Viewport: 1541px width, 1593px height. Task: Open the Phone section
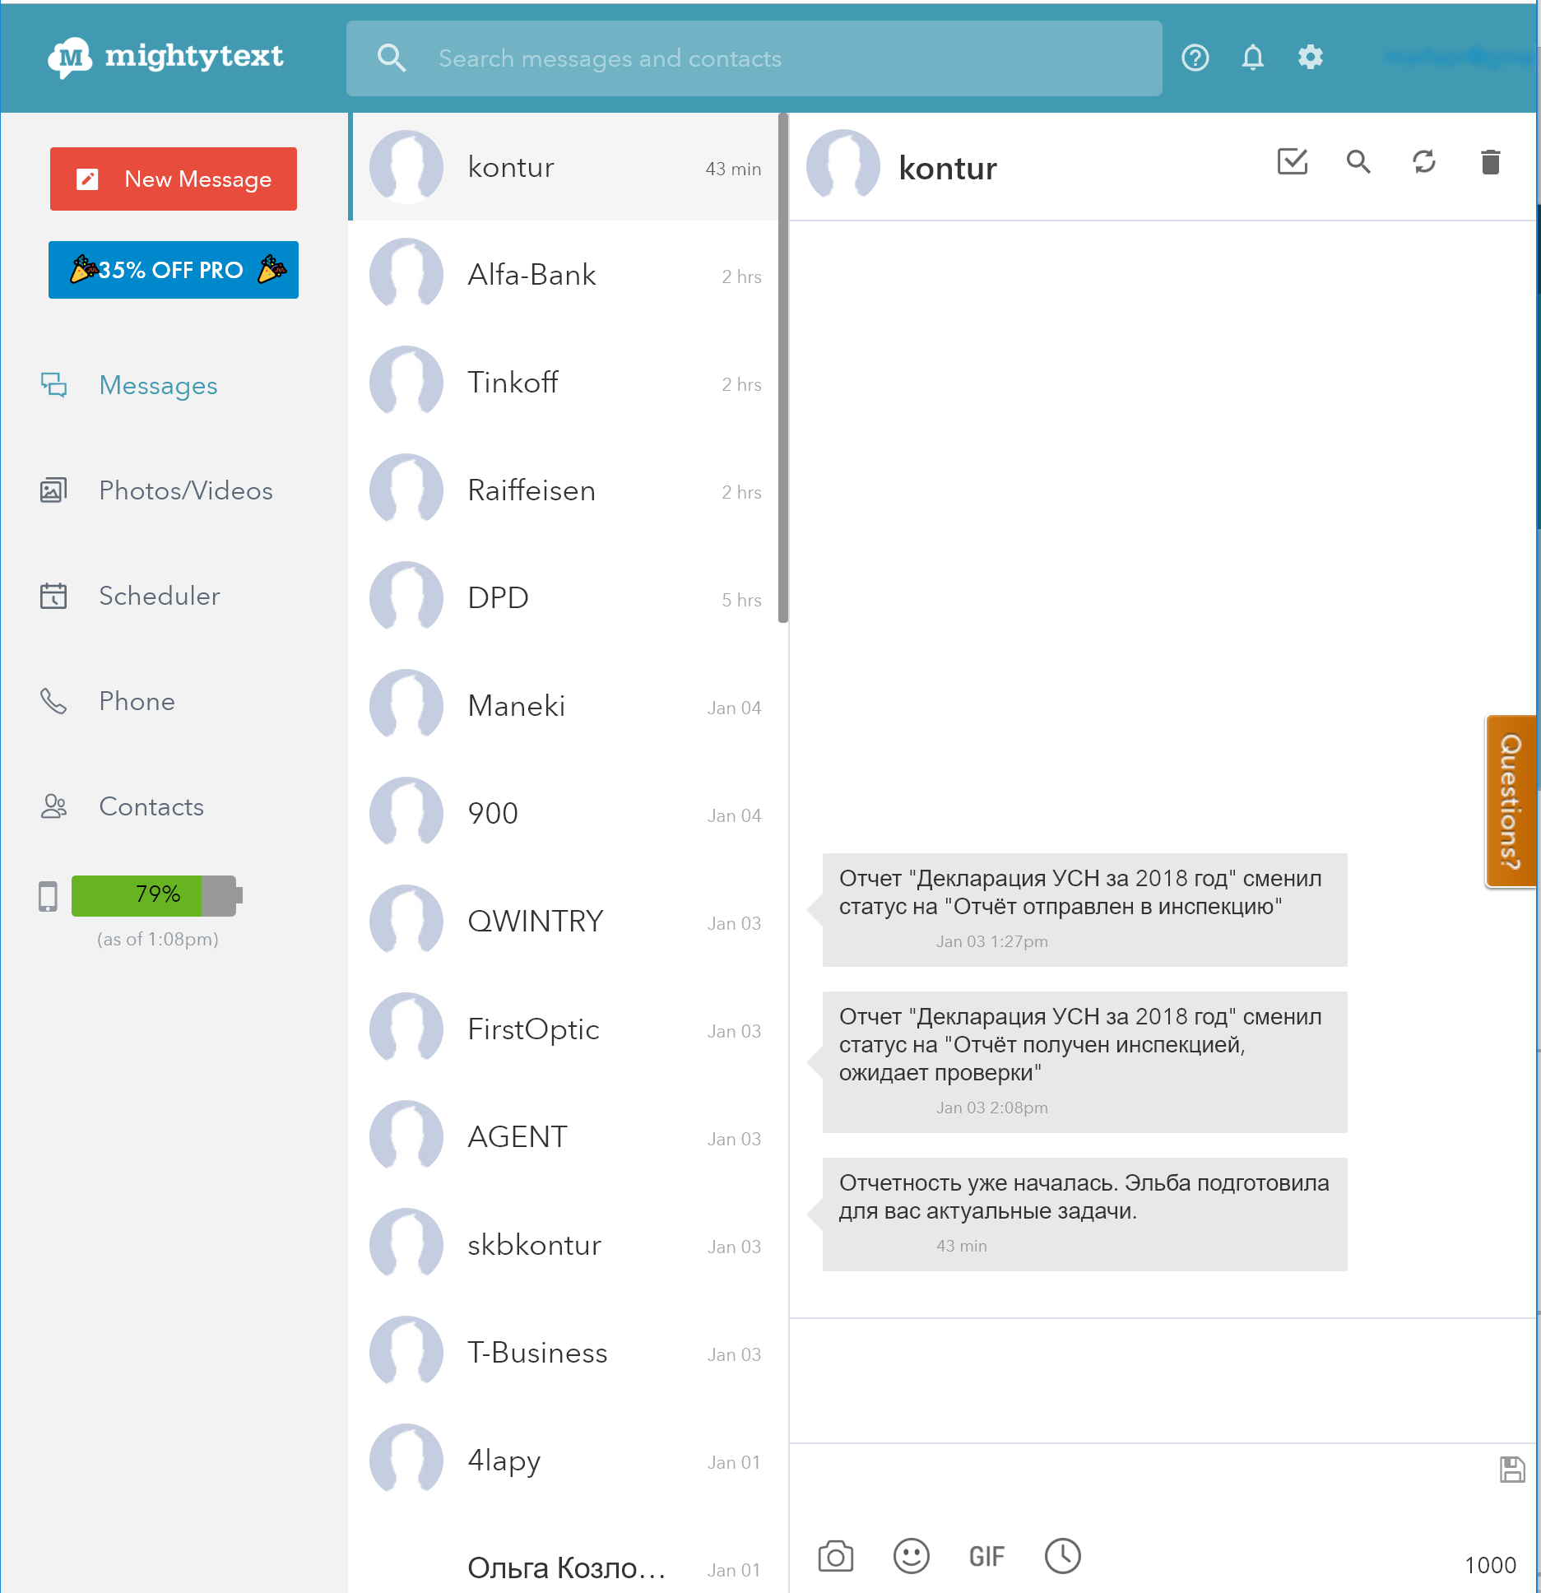pyautogui.click(x=137, y=701)
